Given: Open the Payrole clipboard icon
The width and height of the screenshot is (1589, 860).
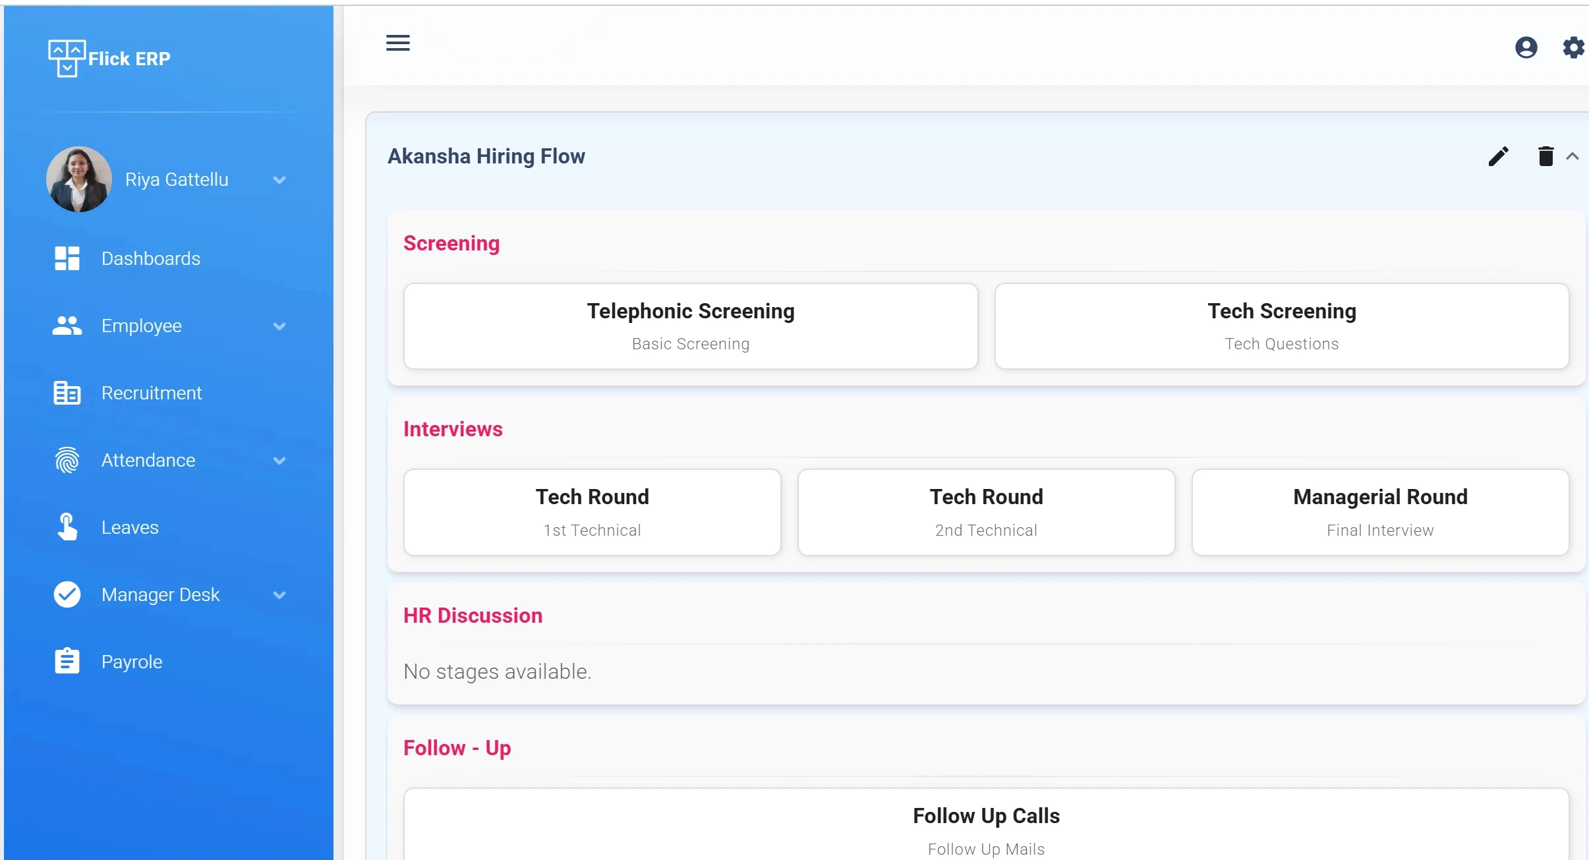Looking at the screenshot, I should [66, 661].
